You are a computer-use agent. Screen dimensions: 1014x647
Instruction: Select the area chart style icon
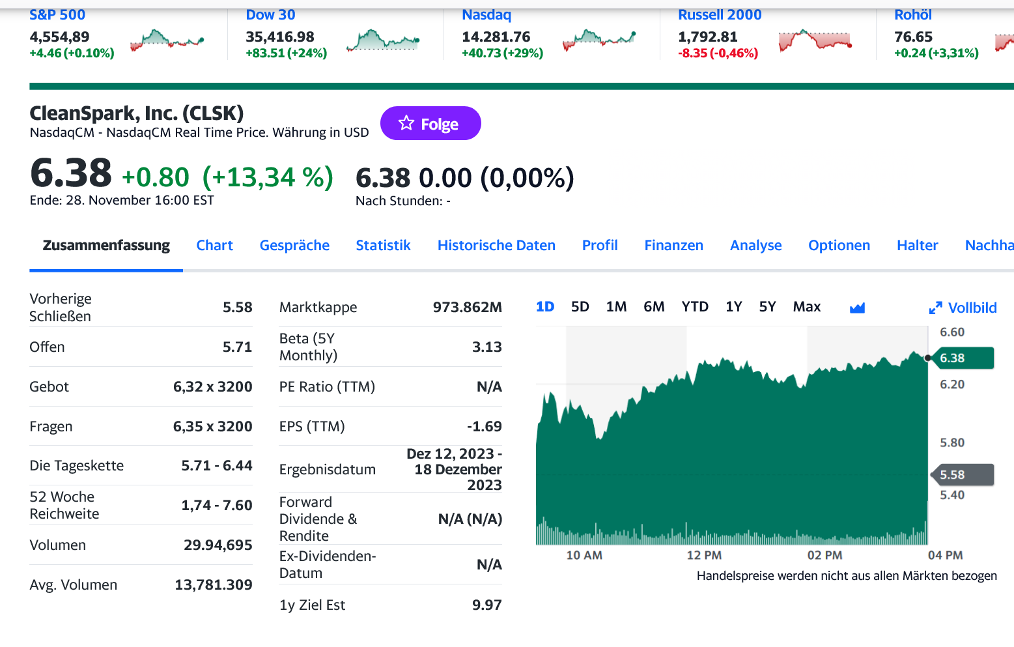coord(856,307)
